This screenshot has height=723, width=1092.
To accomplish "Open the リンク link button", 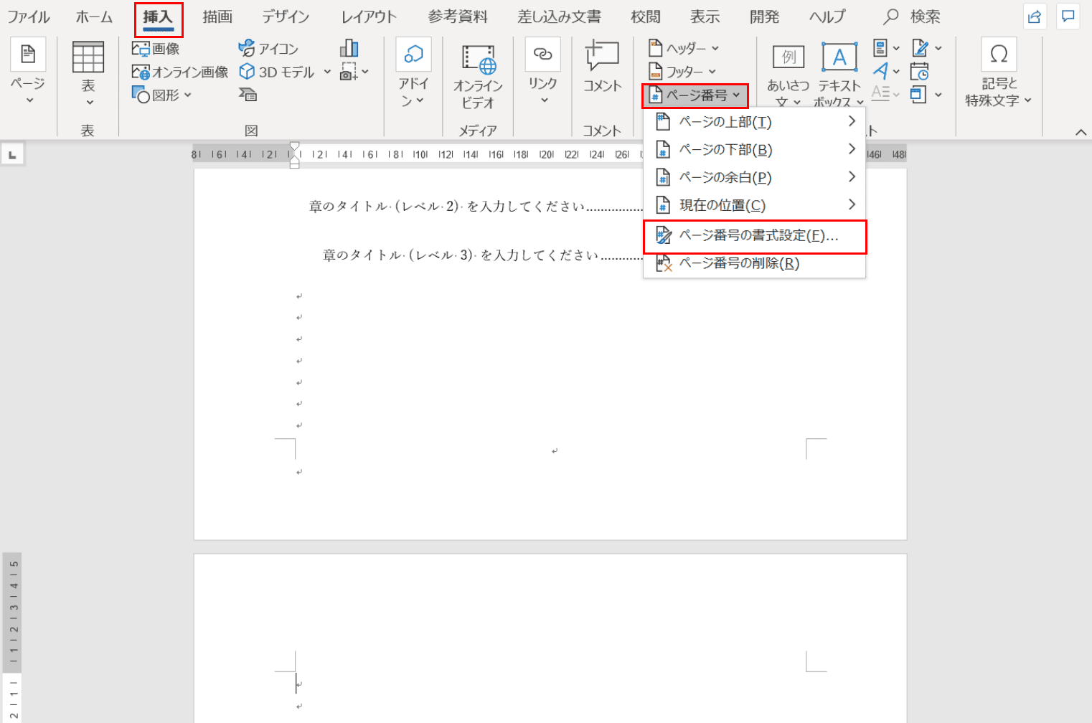I will [x=543, y=71].
